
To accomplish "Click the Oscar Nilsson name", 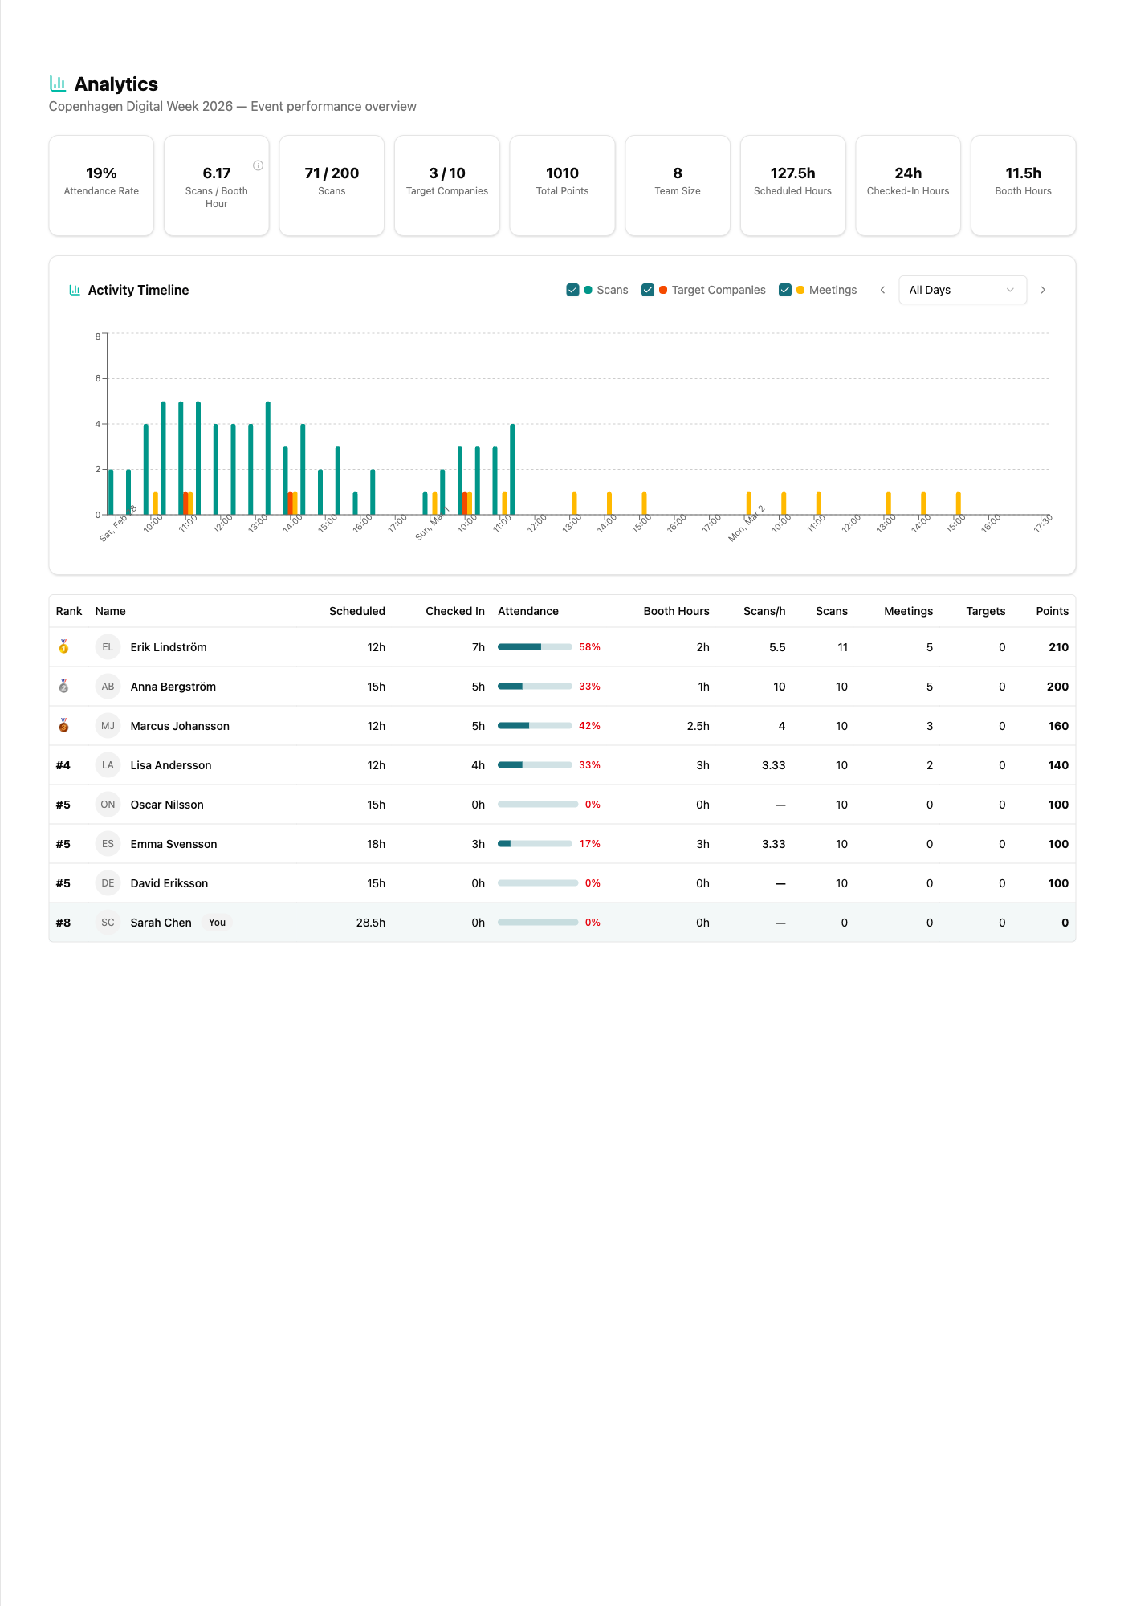I will click(167, 805).
